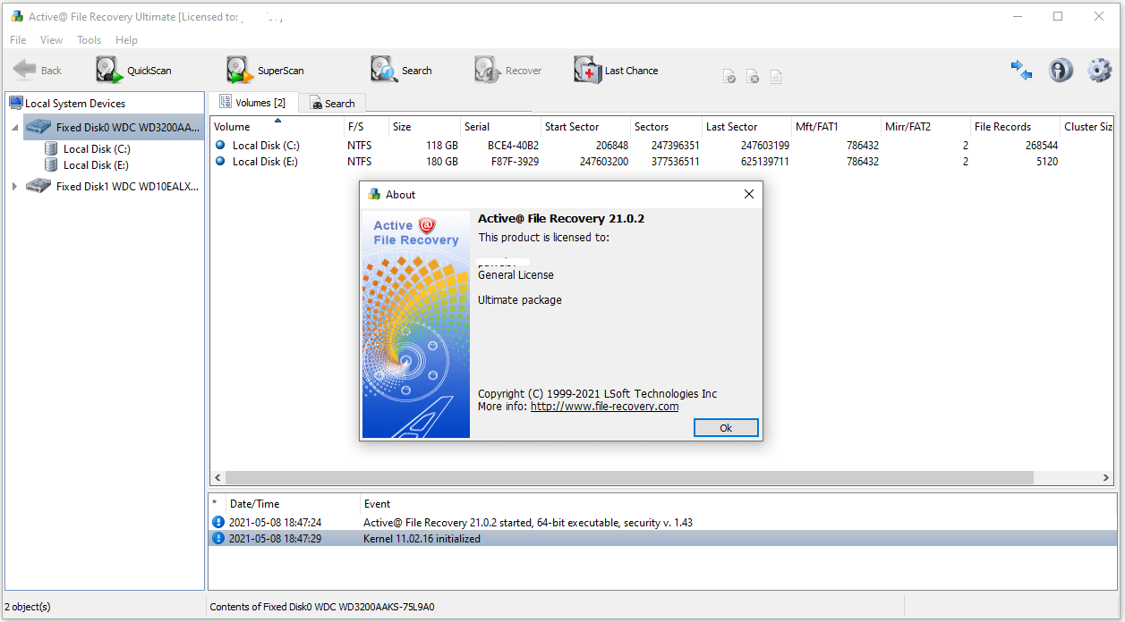Select the Kernel initialized event log entry
The image size is (1125, 622).
421,538
